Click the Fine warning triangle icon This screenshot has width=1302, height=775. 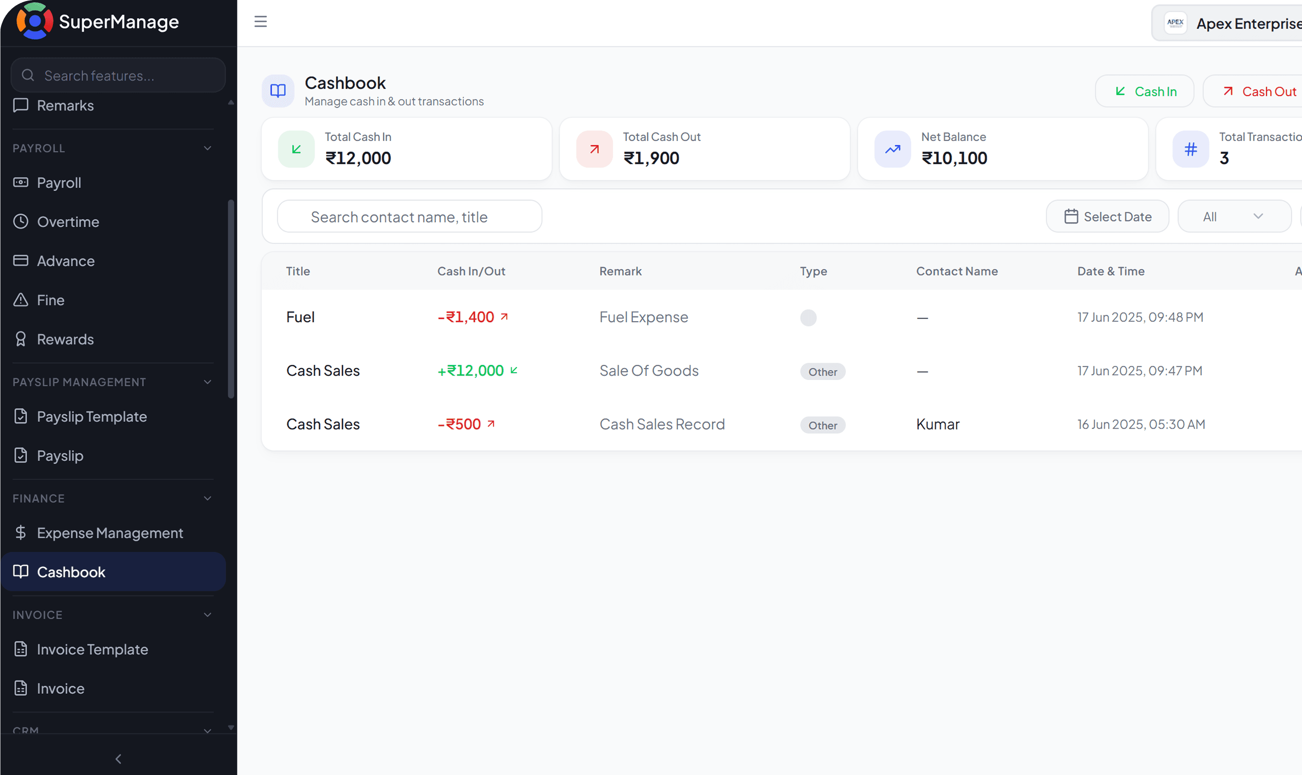click(21, 300)
